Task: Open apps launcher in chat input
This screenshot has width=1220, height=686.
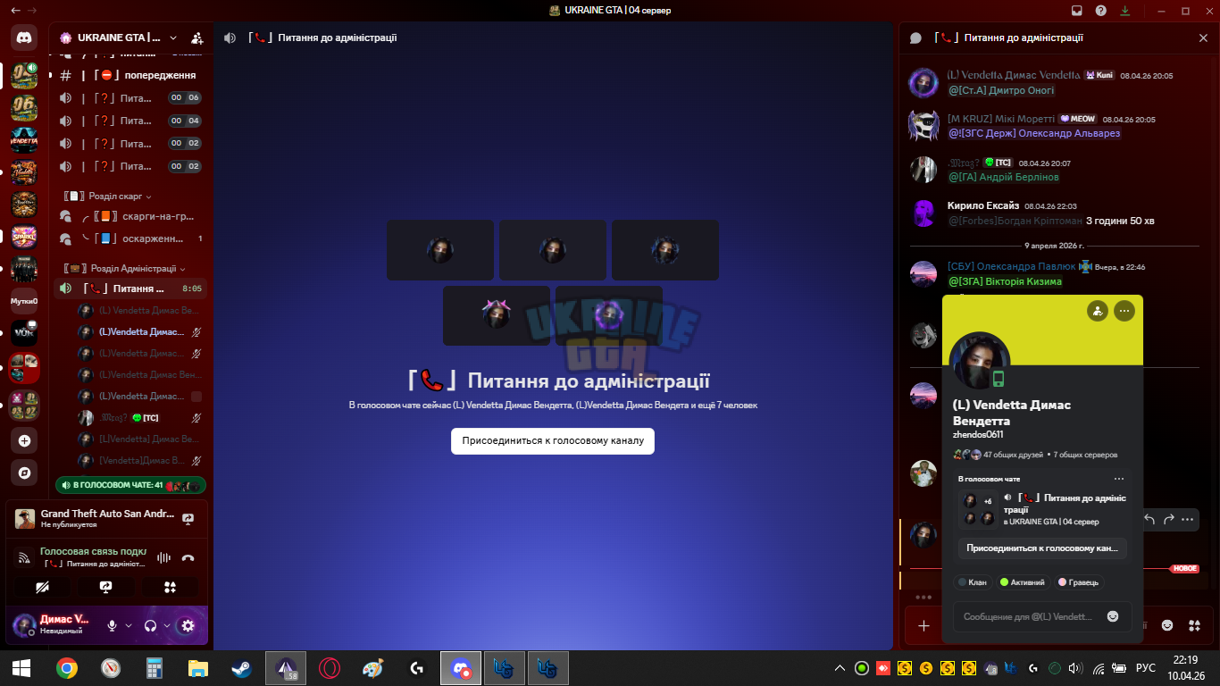Action: [x=1194, y=625]
